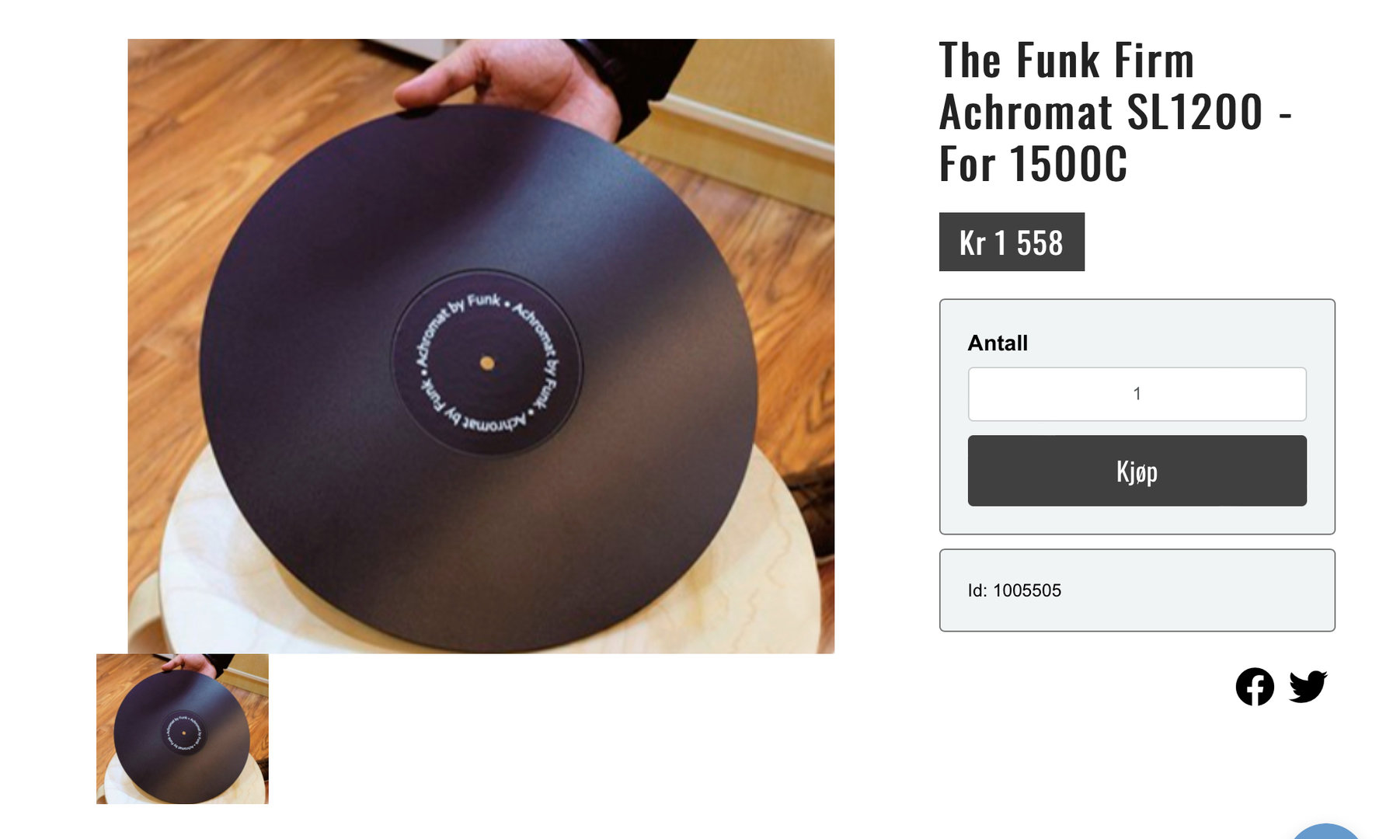1400x839 pixels.
Task: Share the product on Twitter
Action: pyautogui.click(x=1308, y=687)
